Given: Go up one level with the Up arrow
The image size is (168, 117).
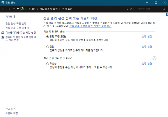Looking at the screenshot, I should (18, 9).
